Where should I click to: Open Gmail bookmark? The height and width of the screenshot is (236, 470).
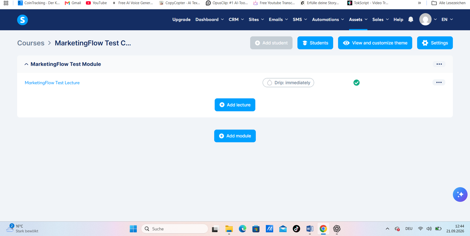click(x=73, y=3)
